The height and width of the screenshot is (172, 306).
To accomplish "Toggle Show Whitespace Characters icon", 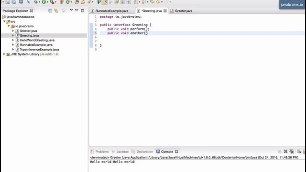I will [x=129, y=2].
